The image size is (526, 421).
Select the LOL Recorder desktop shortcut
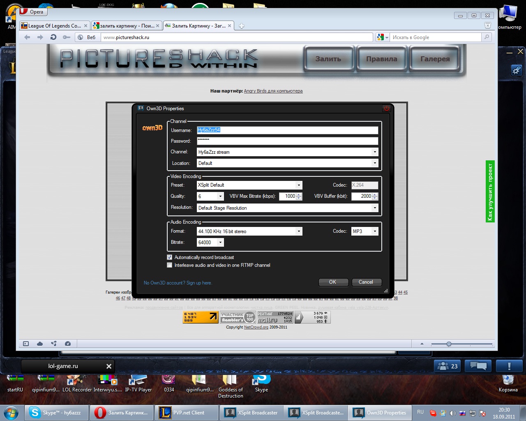point(77,383)
